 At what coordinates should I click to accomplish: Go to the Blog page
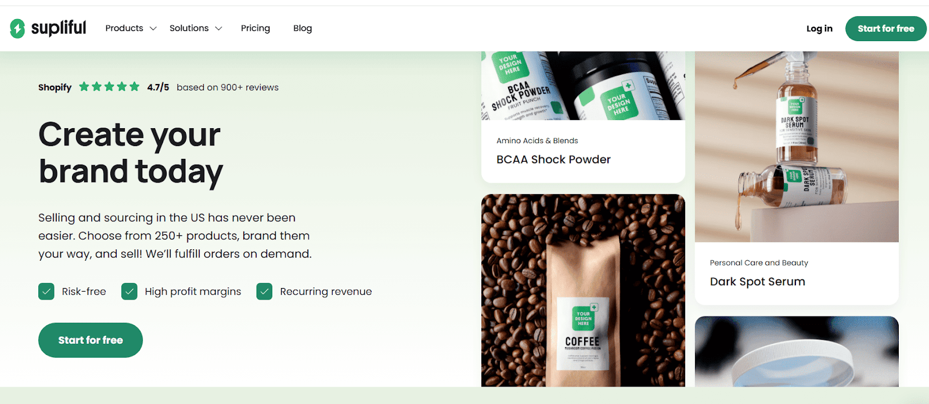[x=303, y=28]
